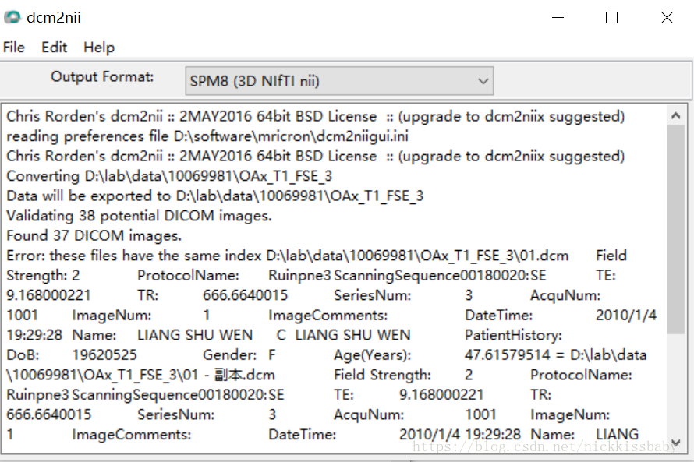The image size is (694, 462).
Task: Click the 'reading preferences file' log line
Action: pyautogui.click(x=207, y=136)
